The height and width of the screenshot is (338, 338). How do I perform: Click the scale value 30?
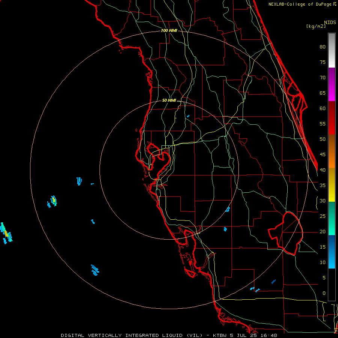click(x=323, y=201)
